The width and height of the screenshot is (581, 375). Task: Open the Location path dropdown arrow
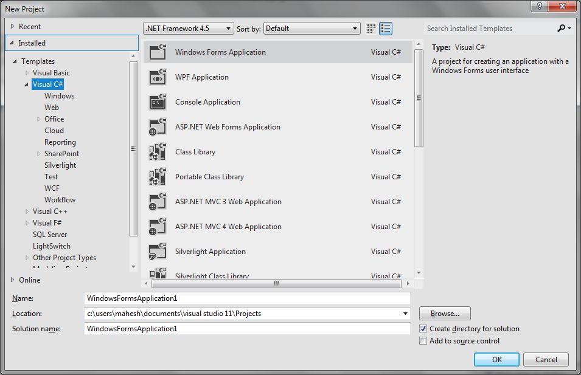click(x=405, y=314)
